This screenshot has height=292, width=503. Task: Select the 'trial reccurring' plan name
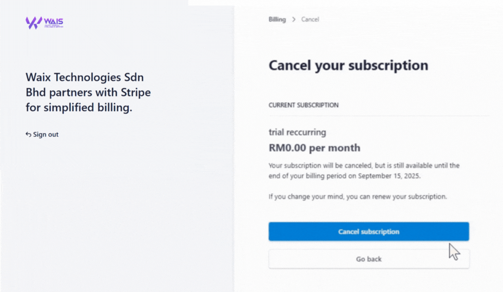(297, 132)
